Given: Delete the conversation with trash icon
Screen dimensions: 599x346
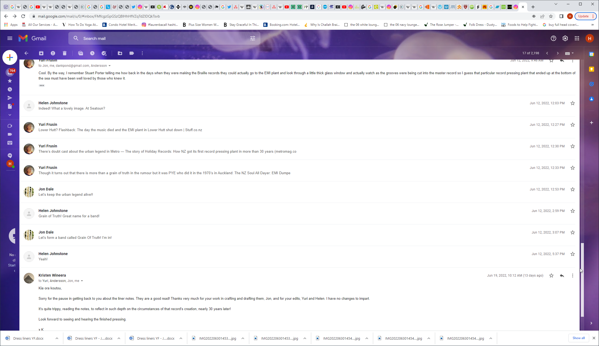Looking at the screenshot, I should tap(65, 53).
